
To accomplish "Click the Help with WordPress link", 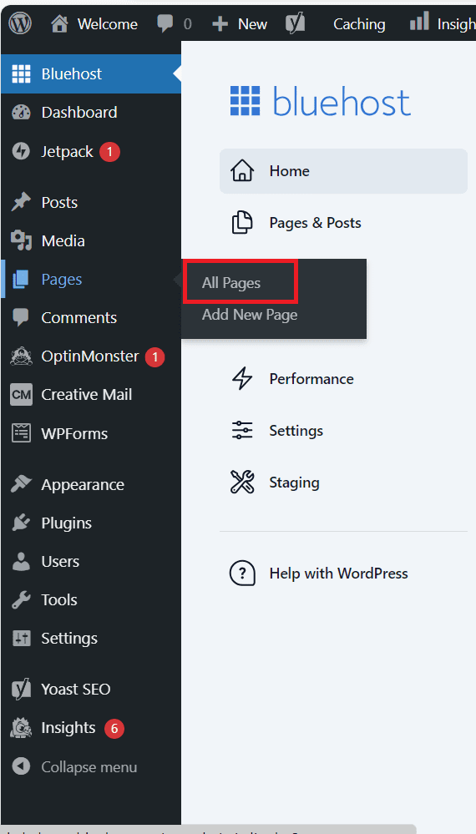I will (x=338, y=574).
